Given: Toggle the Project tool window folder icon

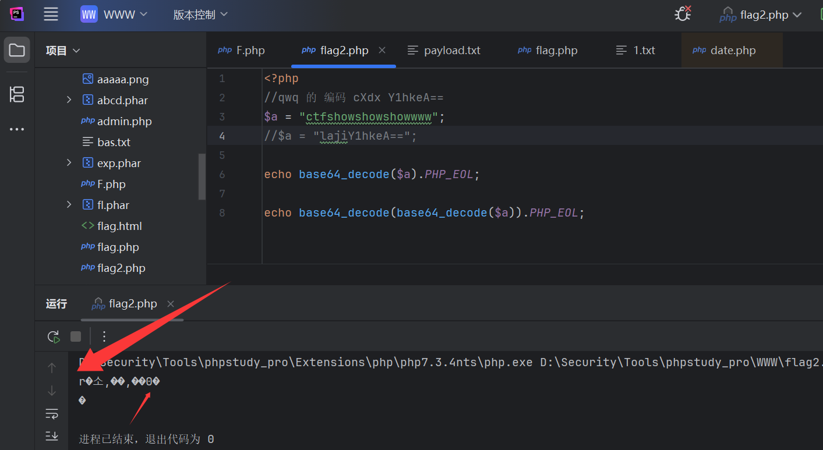Looking at the screenshot, I should 17,50.
